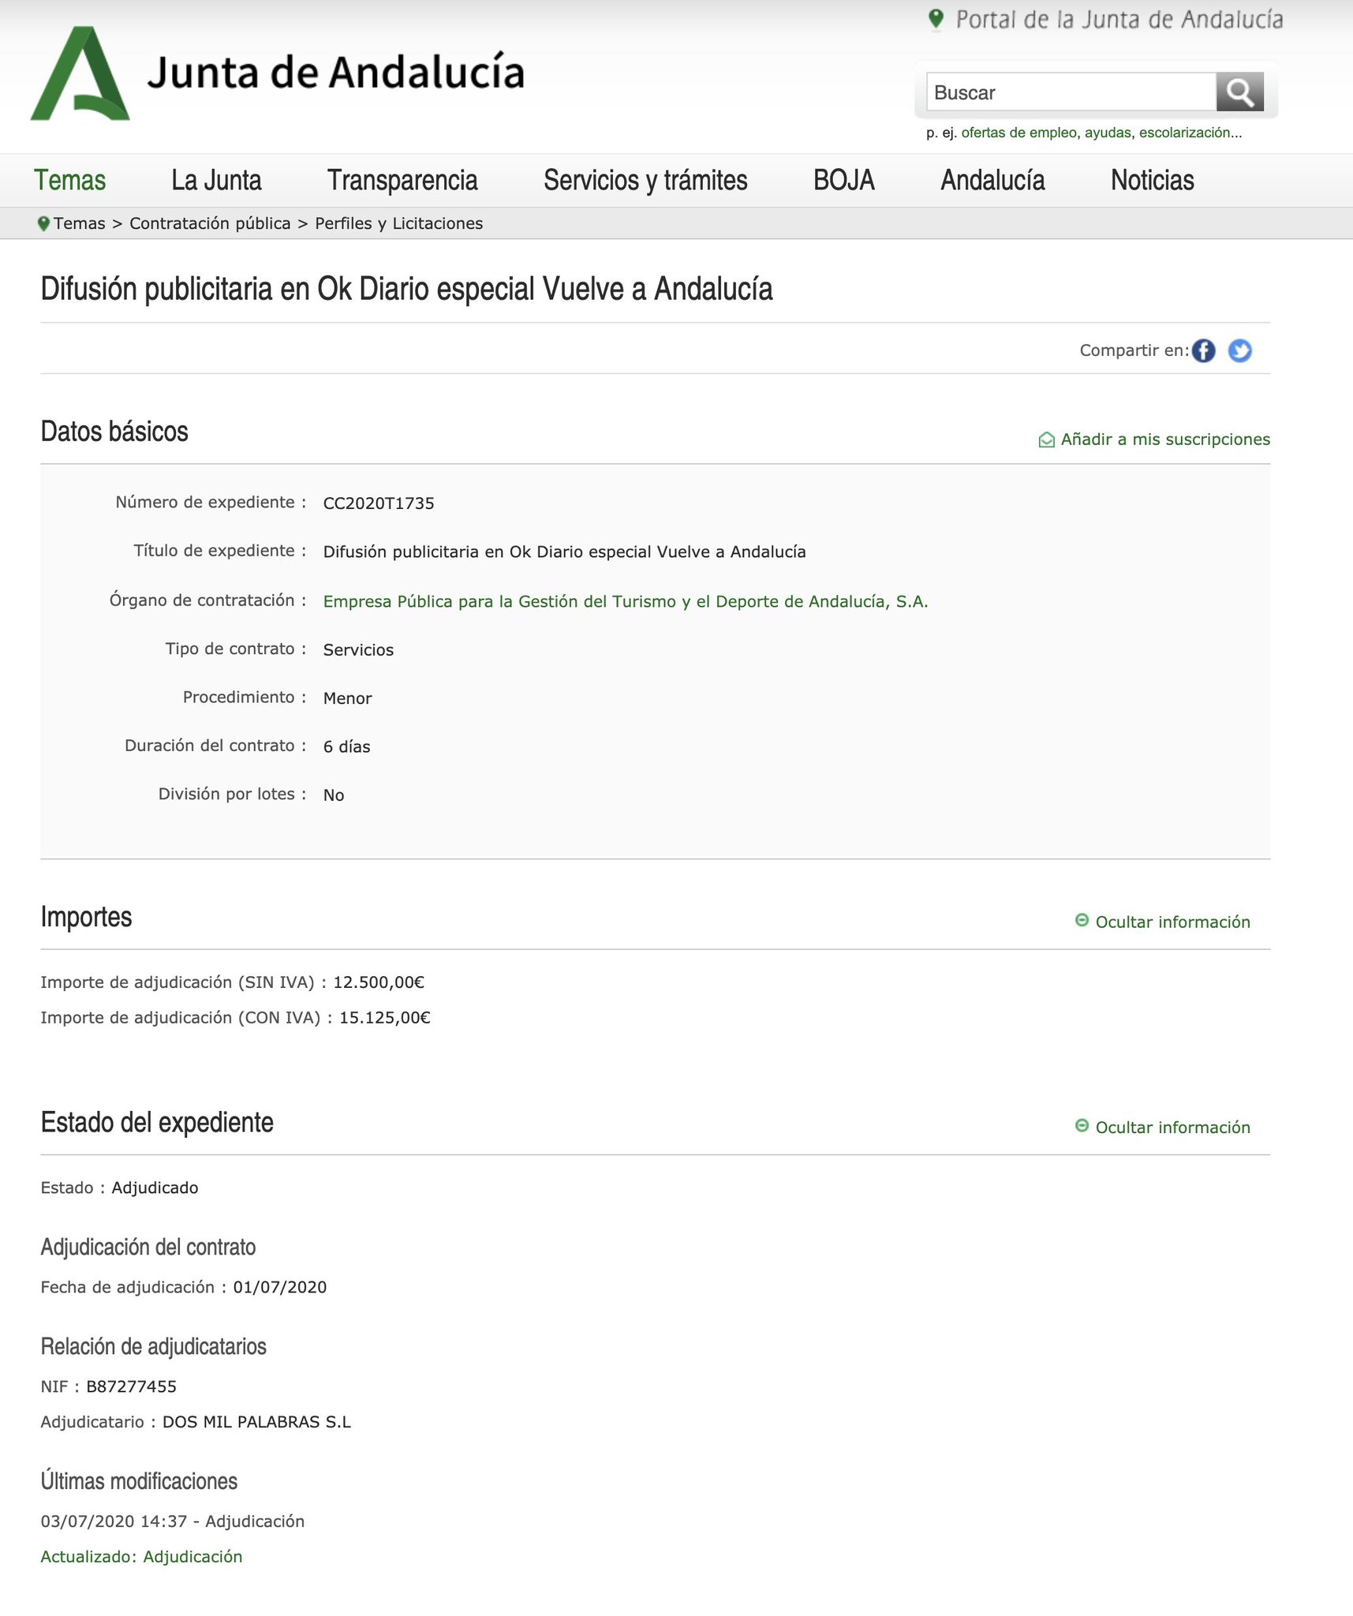The image size is (1353, 1616).
Task: Click the Junta de Andalucía title text
Action: (x=335, y=73)
